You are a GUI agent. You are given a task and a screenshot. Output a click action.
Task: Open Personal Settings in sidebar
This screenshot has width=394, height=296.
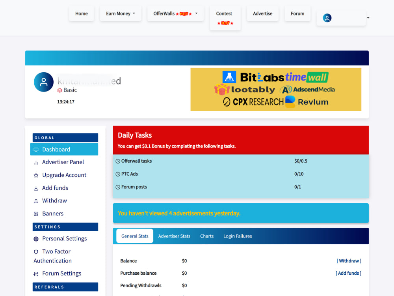pos(64,239)
